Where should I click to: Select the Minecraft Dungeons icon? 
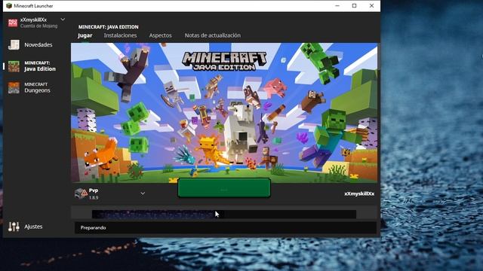[14, 87]
